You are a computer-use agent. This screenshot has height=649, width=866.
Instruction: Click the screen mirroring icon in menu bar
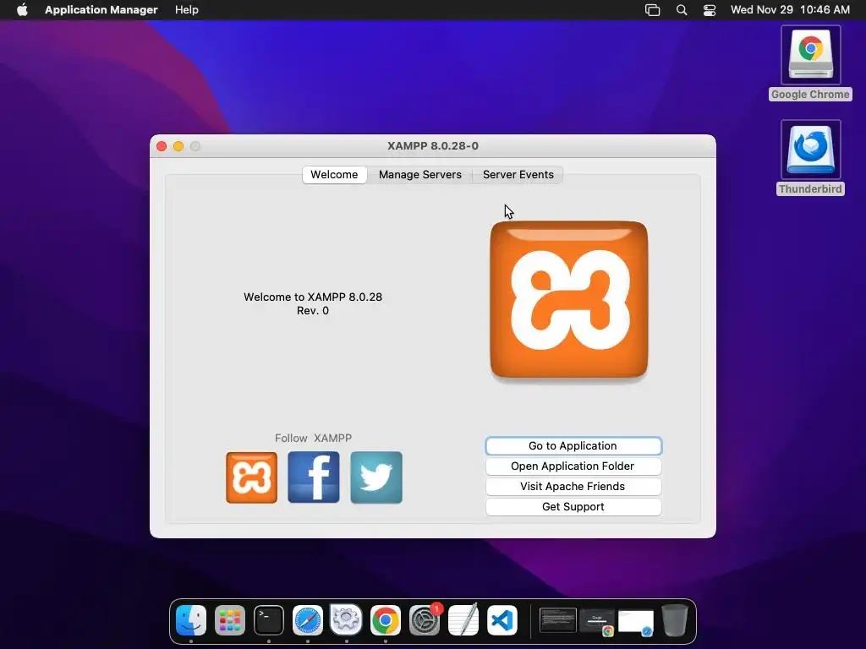click(652, 10)
